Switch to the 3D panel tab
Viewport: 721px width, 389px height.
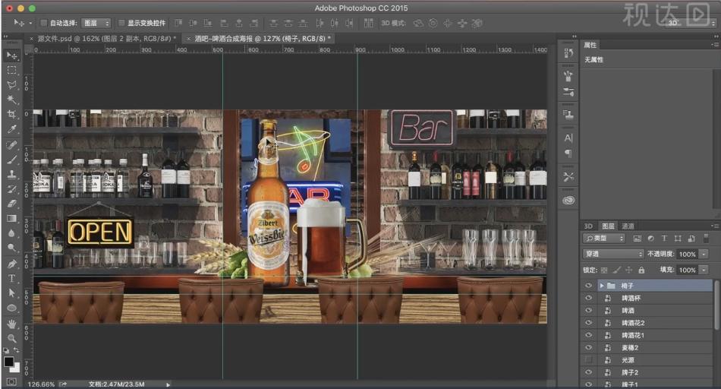point(588,226)
